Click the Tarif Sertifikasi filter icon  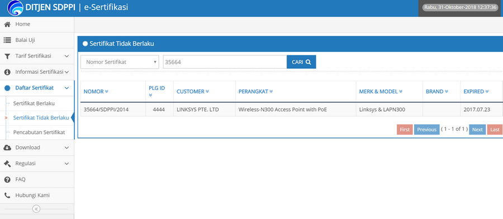pyautogui.click(x=7, y=56)
